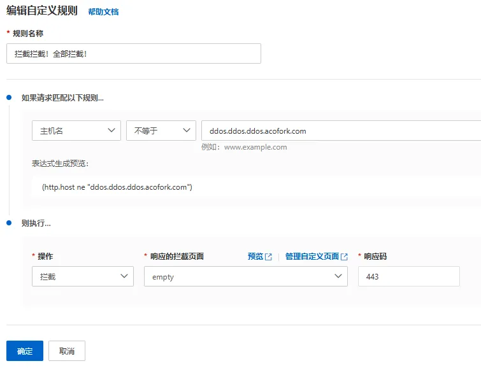
Task: Open the empty 响应的拦截页面 dropdown
Action: coord(245,276)
